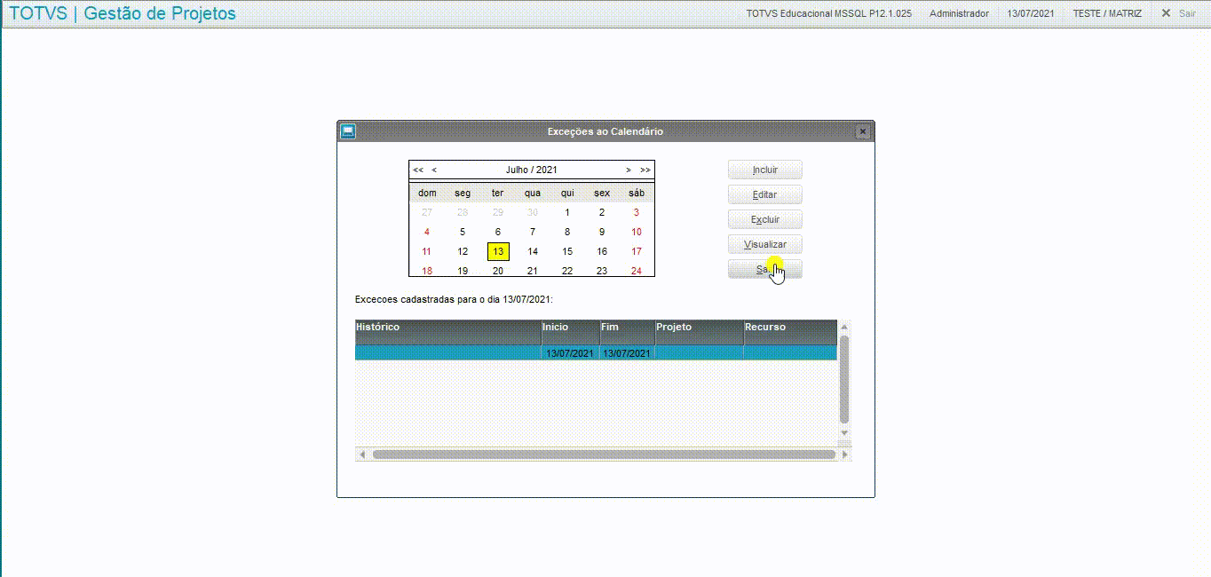
Task: Select day 12 in the calendar
Action: (x=463, y=251)
